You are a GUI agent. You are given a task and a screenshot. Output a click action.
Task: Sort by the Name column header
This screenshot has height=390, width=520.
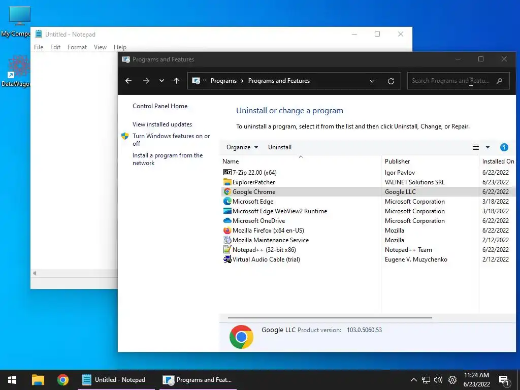301,161
